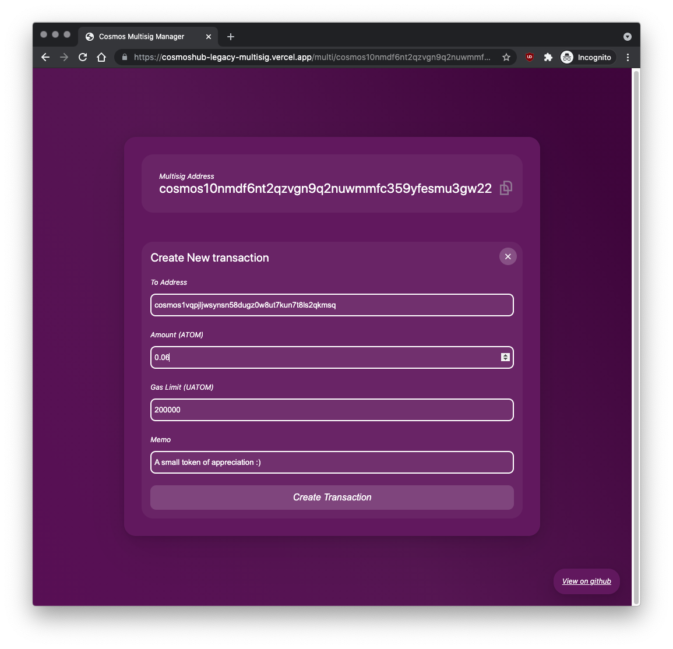Click the padlock site info icon
This screenshot has height=649, width=673.
coord(125,57)
